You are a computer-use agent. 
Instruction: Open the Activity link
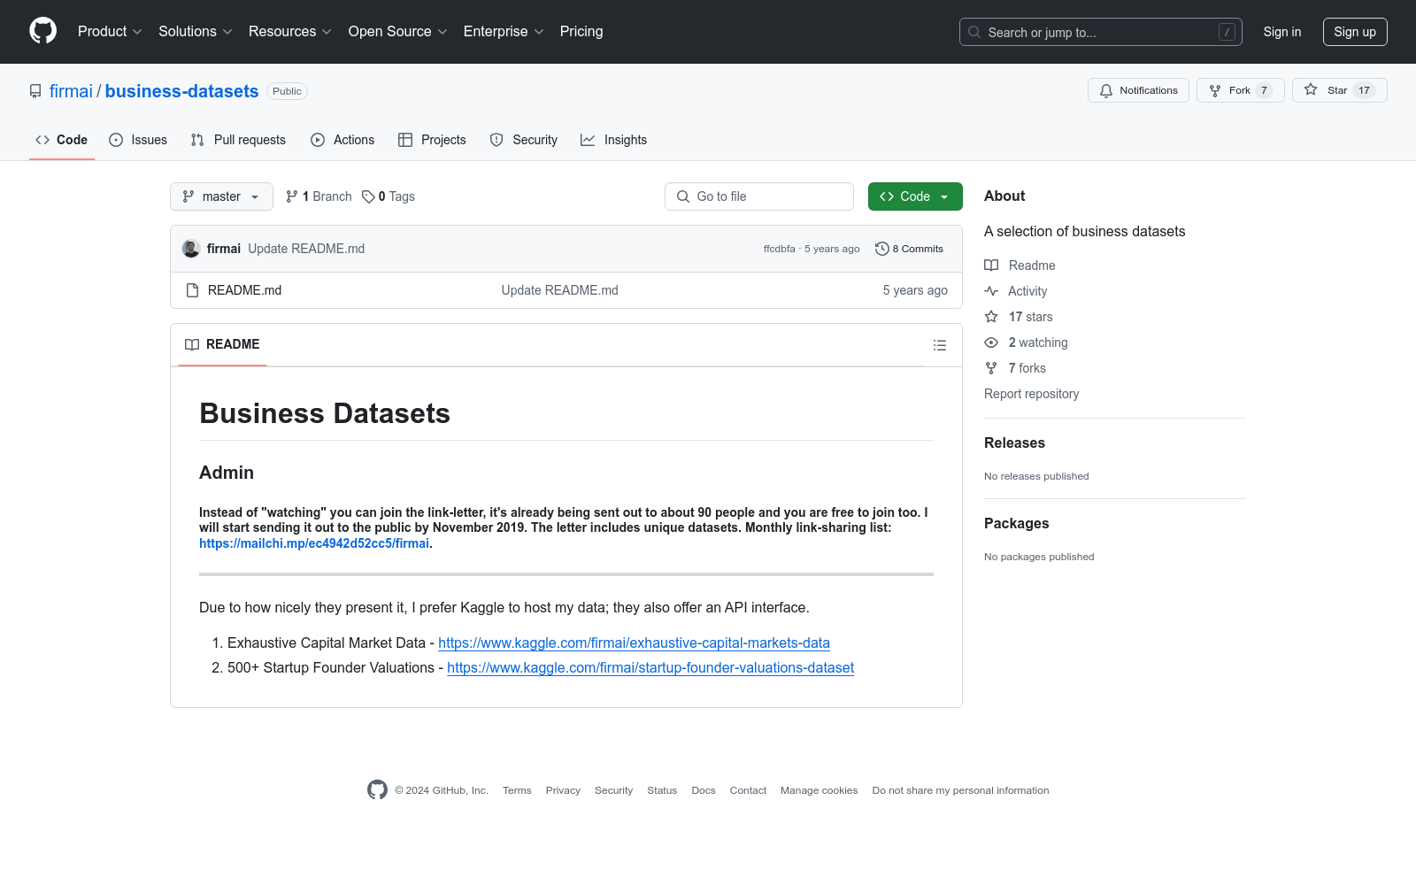(1016, 291)
